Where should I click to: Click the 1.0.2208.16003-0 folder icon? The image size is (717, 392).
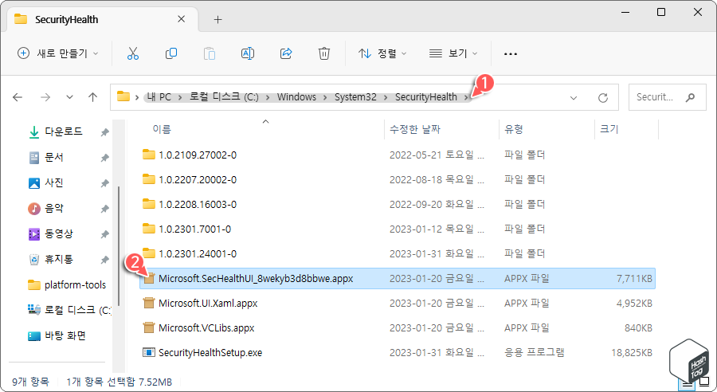149,203
